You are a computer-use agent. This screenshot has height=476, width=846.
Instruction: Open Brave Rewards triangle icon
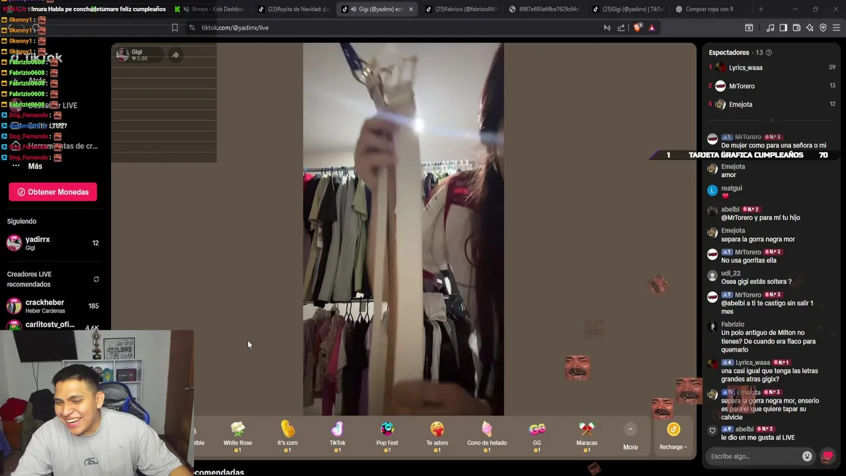coord(652,28)
